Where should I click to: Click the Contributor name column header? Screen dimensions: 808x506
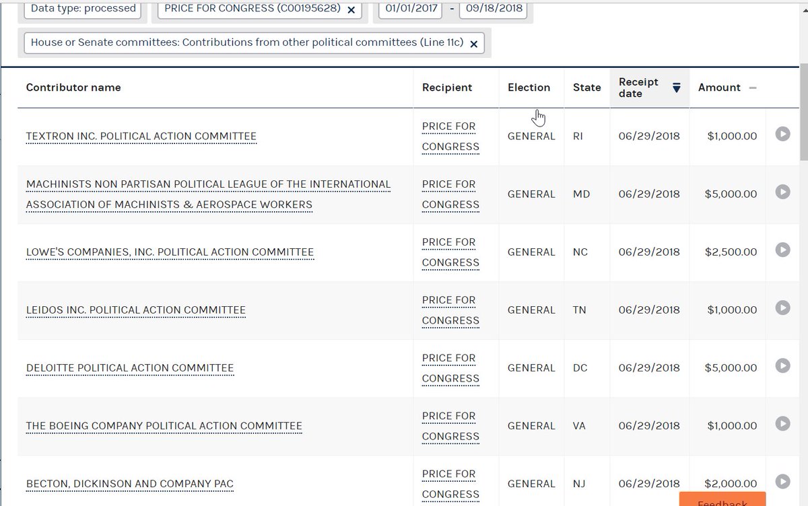[73, 87]
